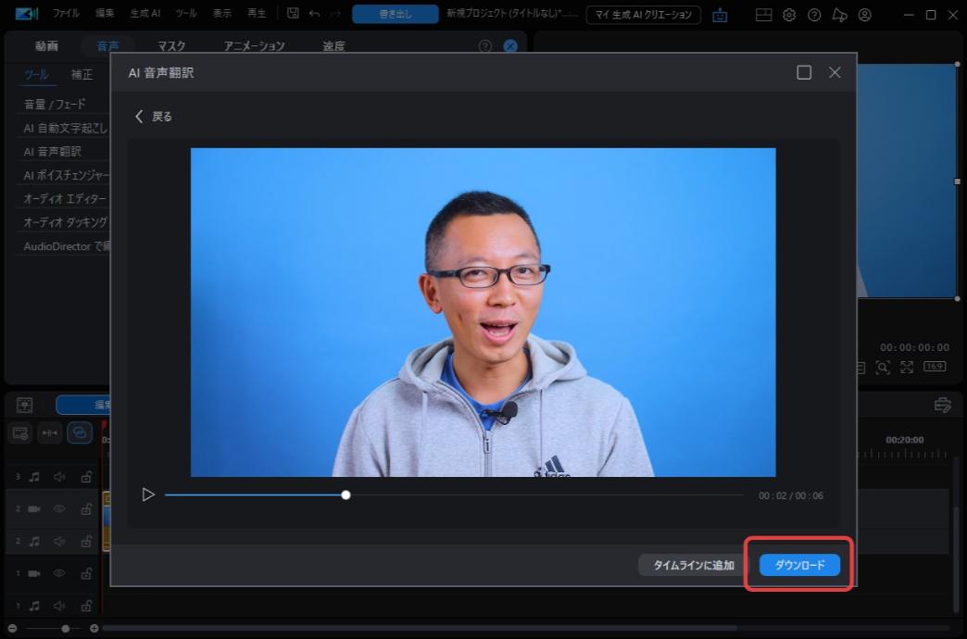Click the fullscreen preview icon below the timecode
The height and width of the screenshot is (639, 967).
pyautogui.click(x=908, y=367)
